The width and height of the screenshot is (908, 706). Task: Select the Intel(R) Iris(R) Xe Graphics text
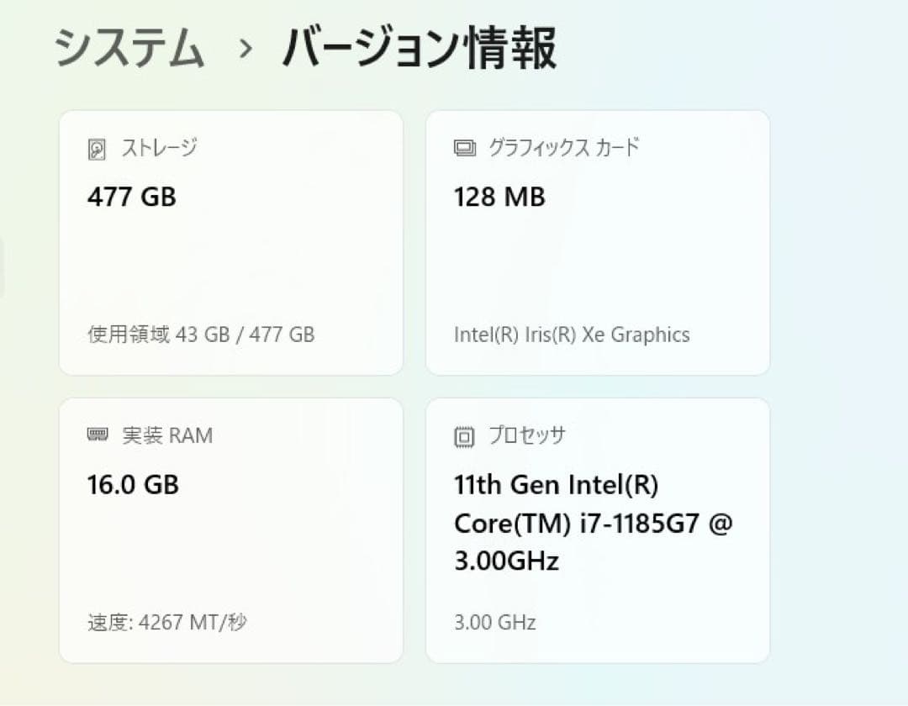coord(570,335)
